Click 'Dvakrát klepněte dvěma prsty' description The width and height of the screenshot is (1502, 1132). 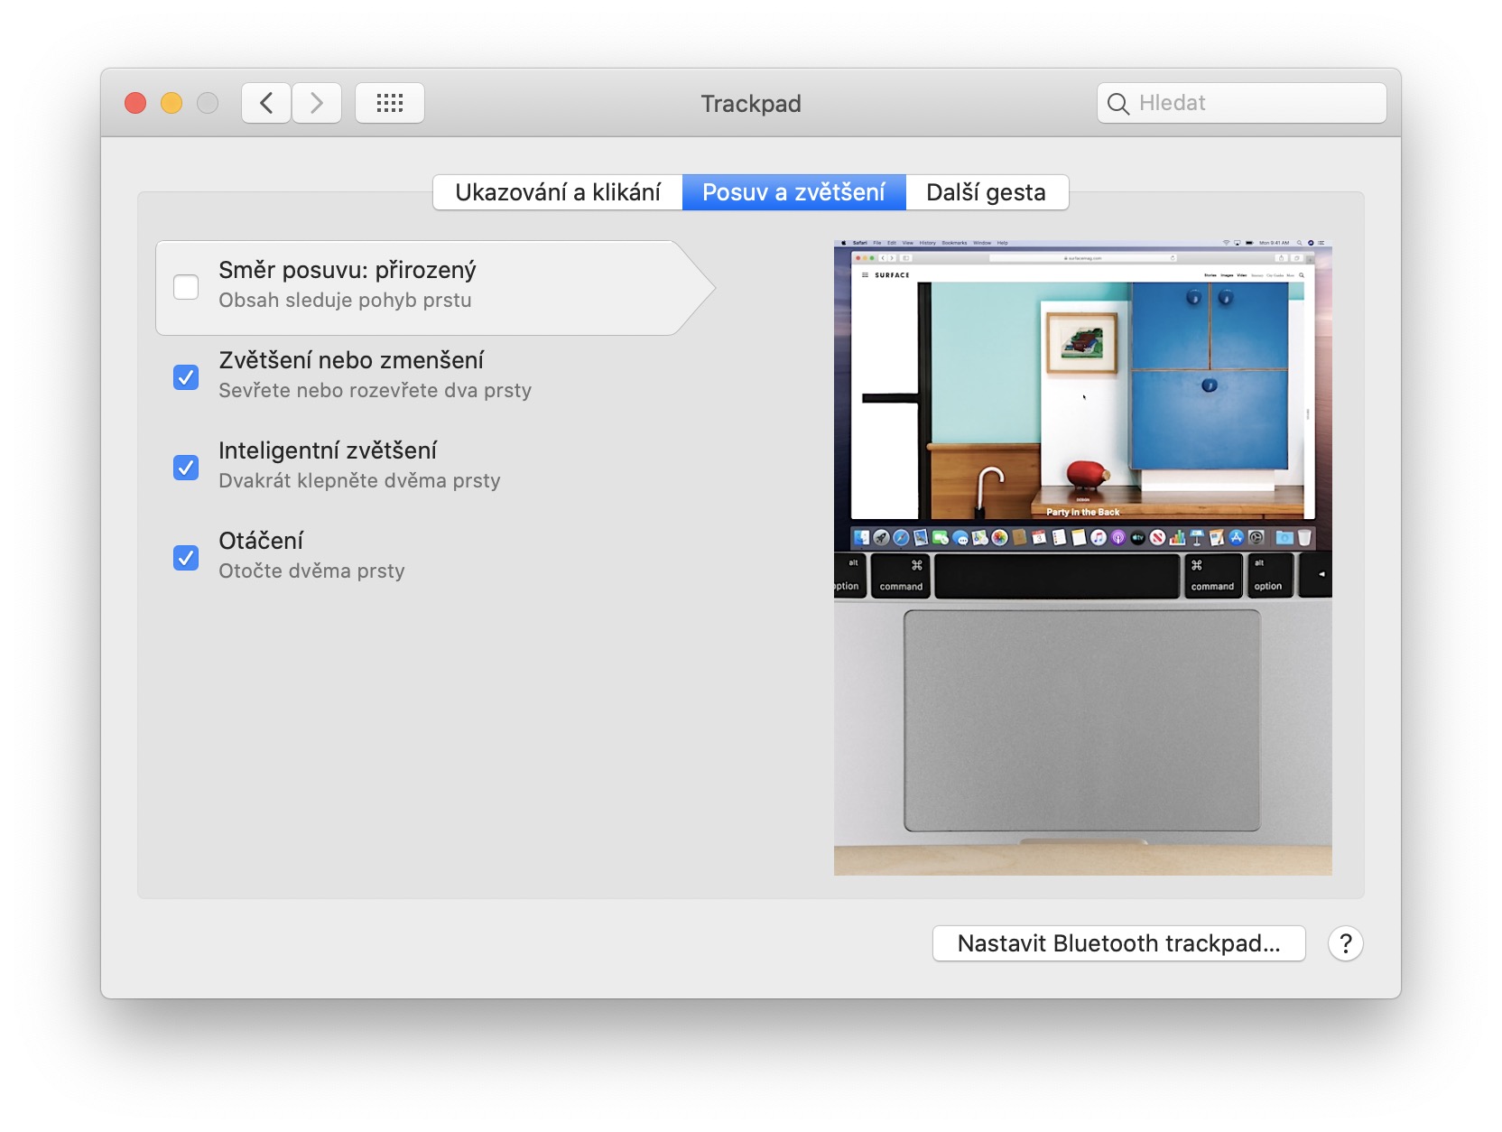tap(359, 481)
